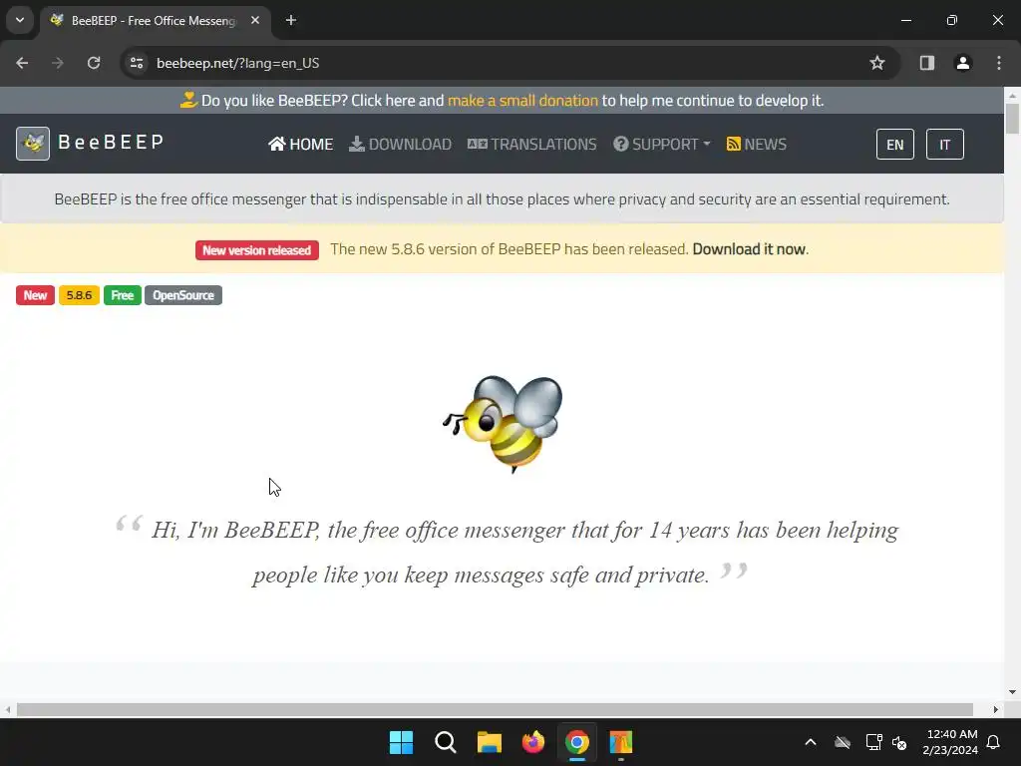Open Windows Search from taskbar
Viewport: 1021px width, 766px height.
click(446, 742)
